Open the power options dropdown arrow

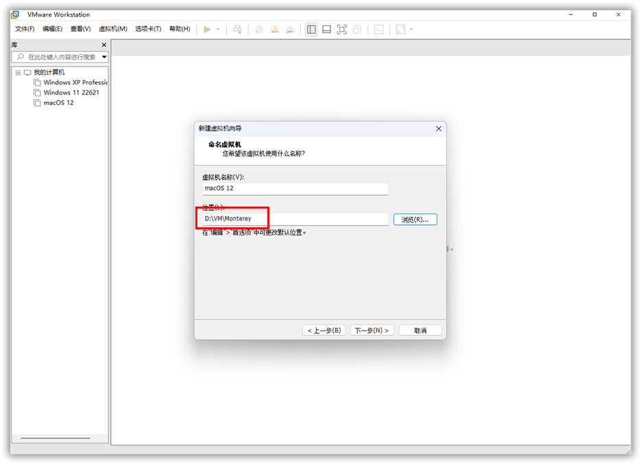click(218, 29)
